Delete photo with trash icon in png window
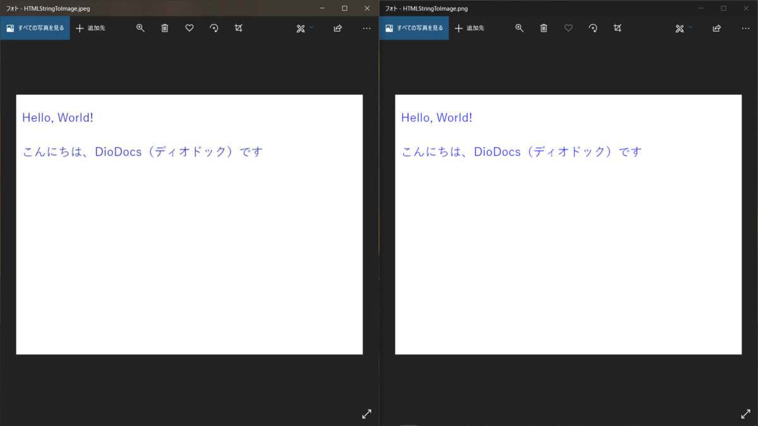 click(x=544, y=28)
